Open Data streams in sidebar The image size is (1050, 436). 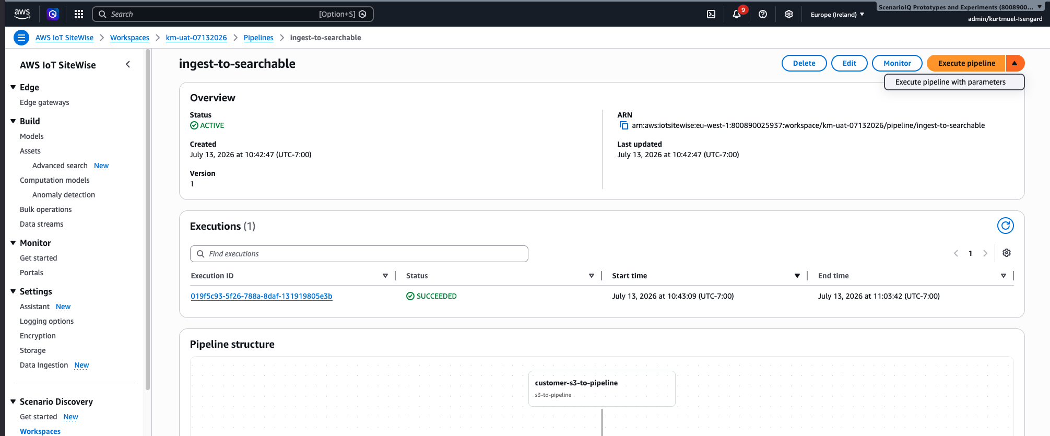42,224
